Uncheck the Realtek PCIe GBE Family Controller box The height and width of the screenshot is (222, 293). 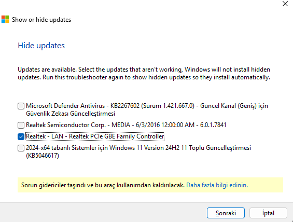point(21,136)
